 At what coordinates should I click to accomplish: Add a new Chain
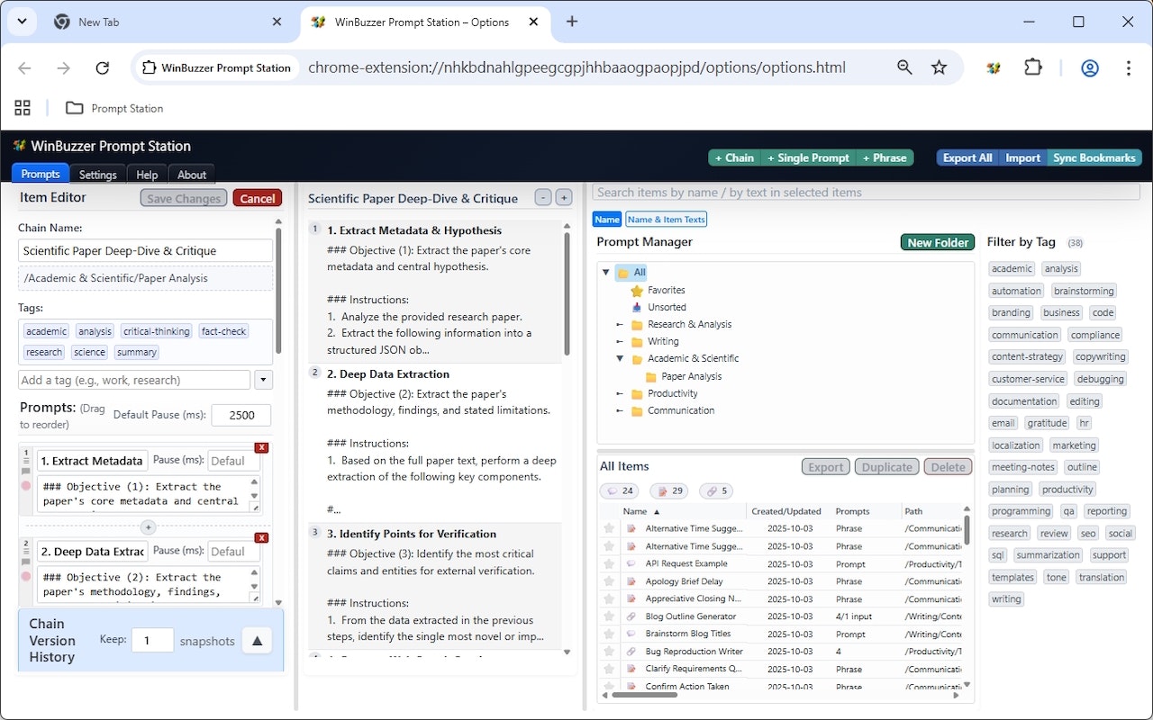(734, 157)
